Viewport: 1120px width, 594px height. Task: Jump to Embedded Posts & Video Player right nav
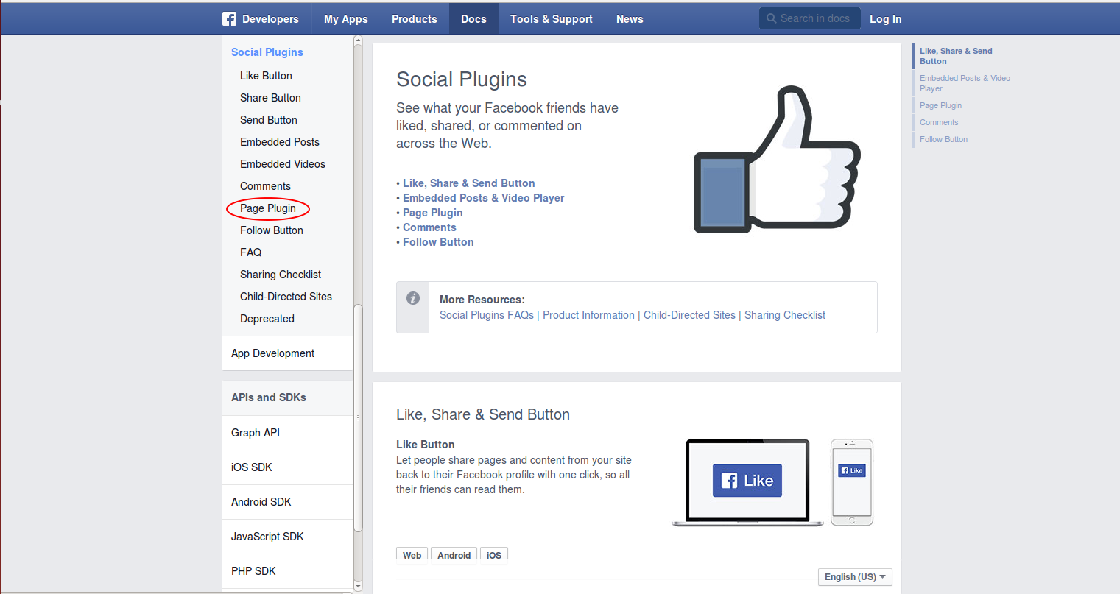[965, 83]
